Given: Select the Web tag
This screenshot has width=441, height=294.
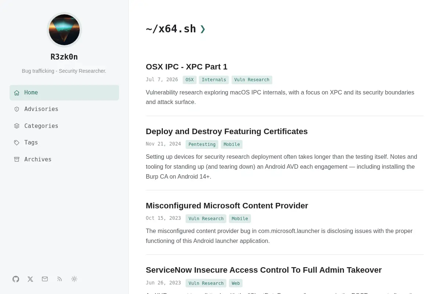Looking at the screenshot, I should tap(236, 283).
